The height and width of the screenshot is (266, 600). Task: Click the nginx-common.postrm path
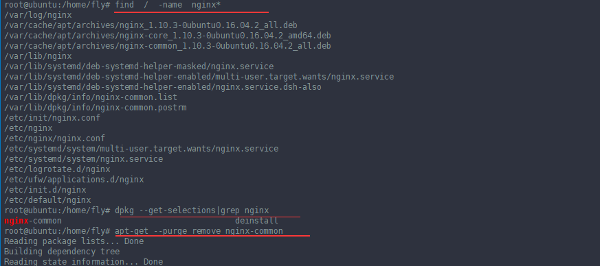[96, 108]
